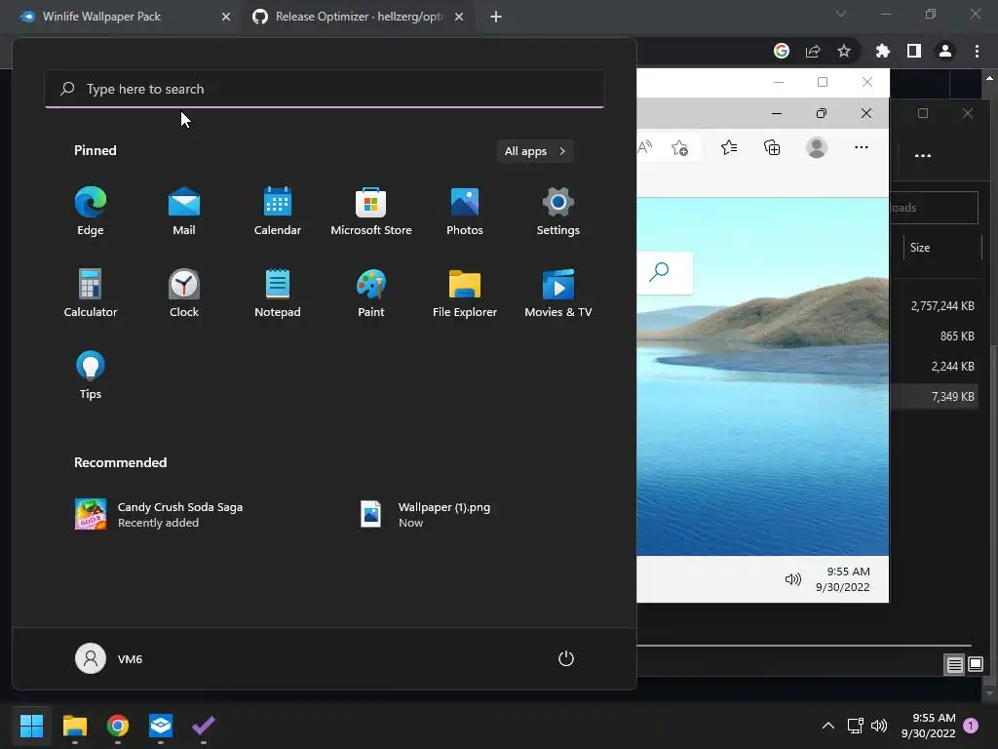Open the Paint app
Image resolution: width=998 pixels, height=749 pixels.
pyautogui.click(x=371, y=293)
